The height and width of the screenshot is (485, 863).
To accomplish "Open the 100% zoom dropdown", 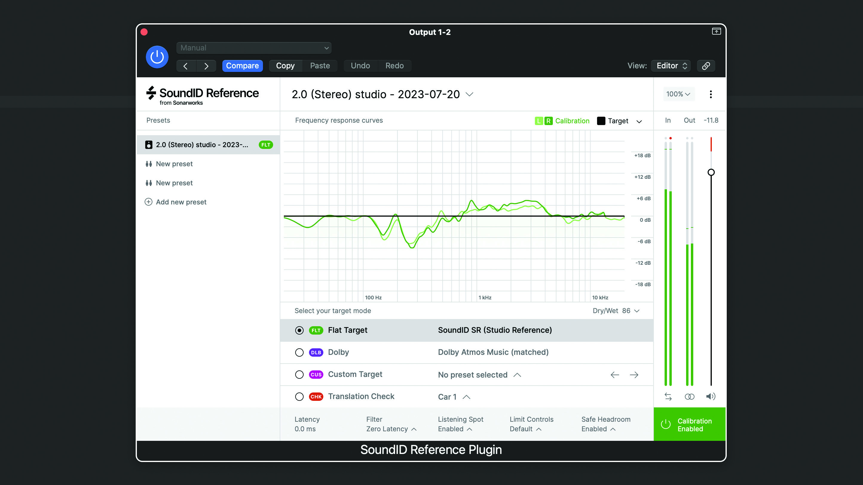I will point(678,94).
